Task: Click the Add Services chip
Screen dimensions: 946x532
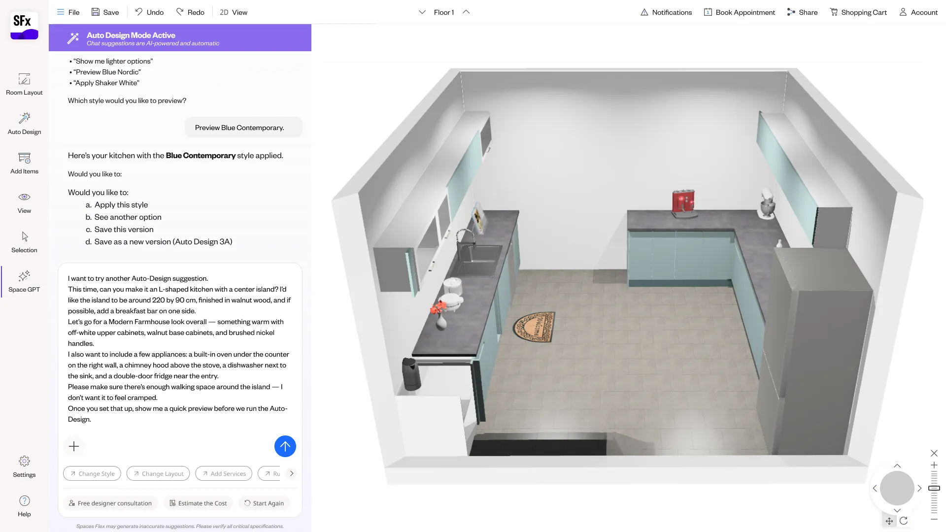Action: 224,473
